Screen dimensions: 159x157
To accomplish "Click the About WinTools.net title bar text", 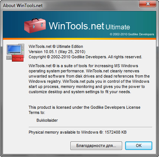I will (23, 6).
